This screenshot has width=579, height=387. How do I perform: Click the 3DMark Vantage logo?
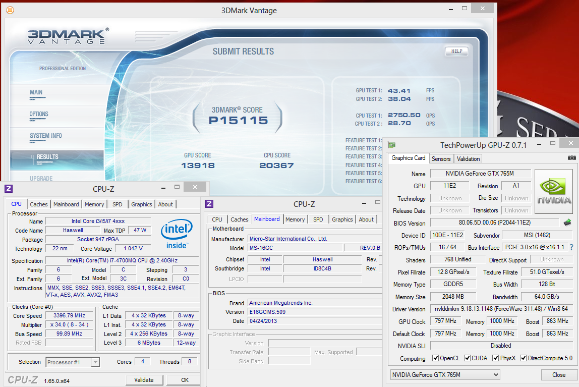tap(68, 36)
